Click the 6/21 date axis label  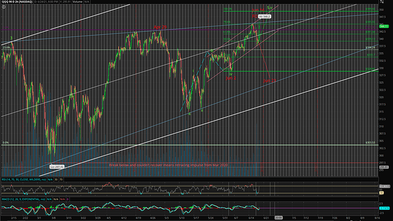coord(266,218)
